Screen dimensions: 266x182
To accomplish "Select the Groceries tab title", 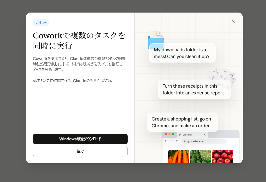I will tap(187, 135).
